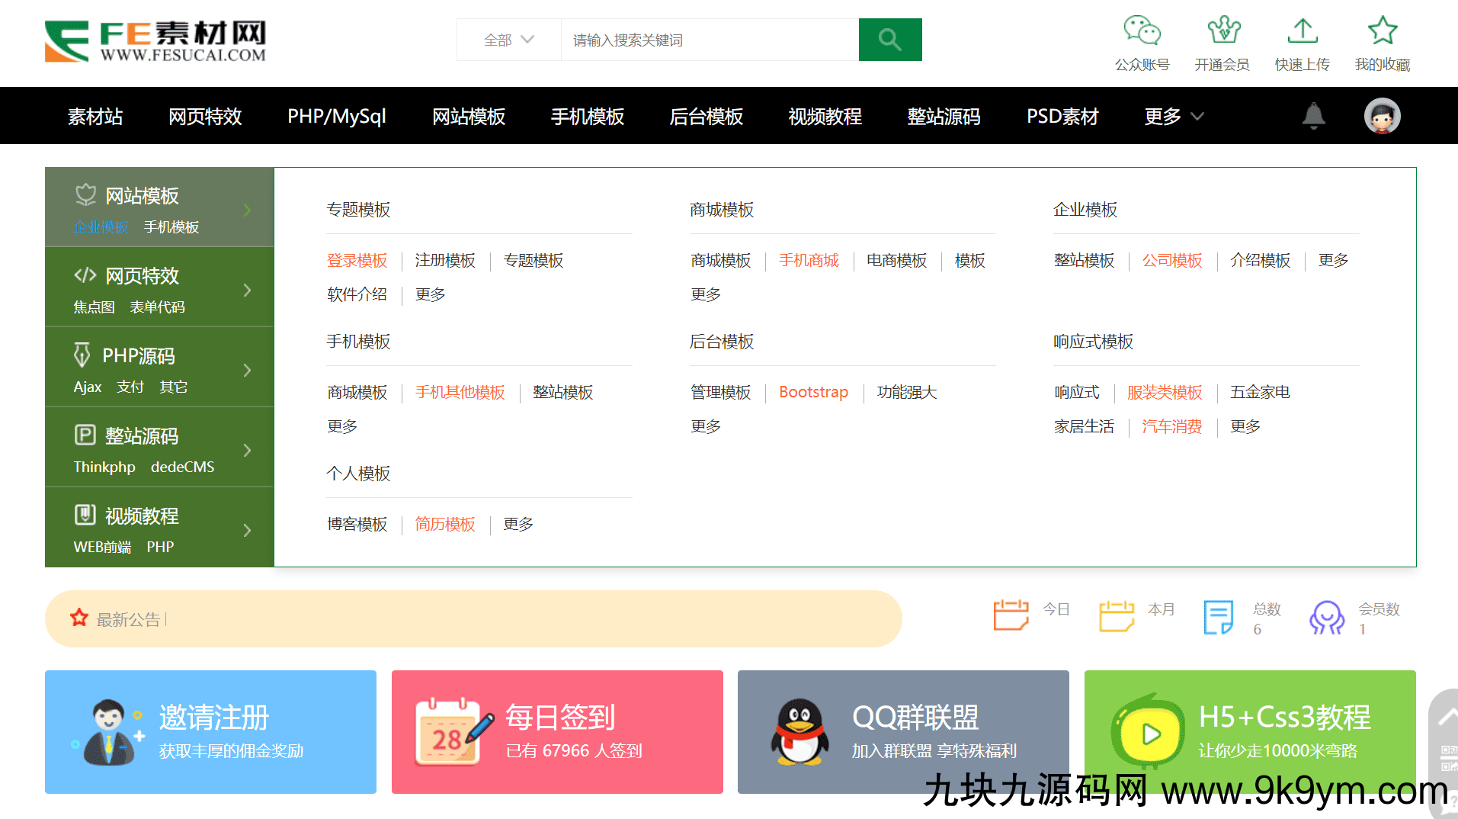Click the 开通会员 crown icon

pos(1222,31)
